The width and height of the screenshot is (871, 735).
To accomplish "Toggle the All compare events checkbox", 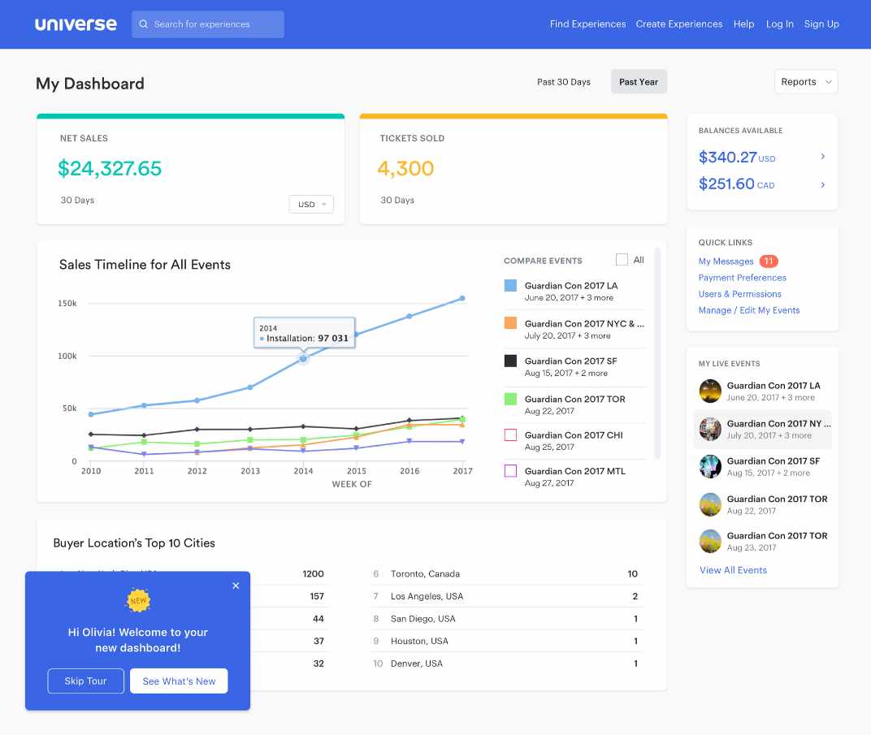I will click(x=622, y=260).
